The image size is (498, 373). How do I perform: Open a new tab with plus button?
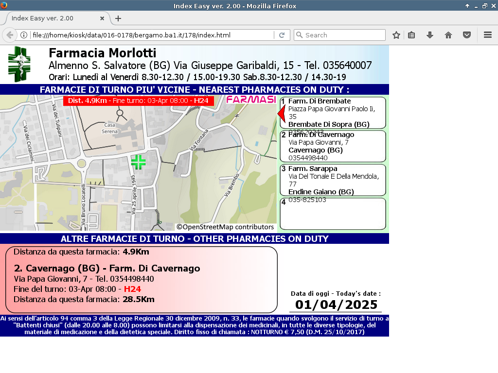pyautogui.click(x=118, y=18)
